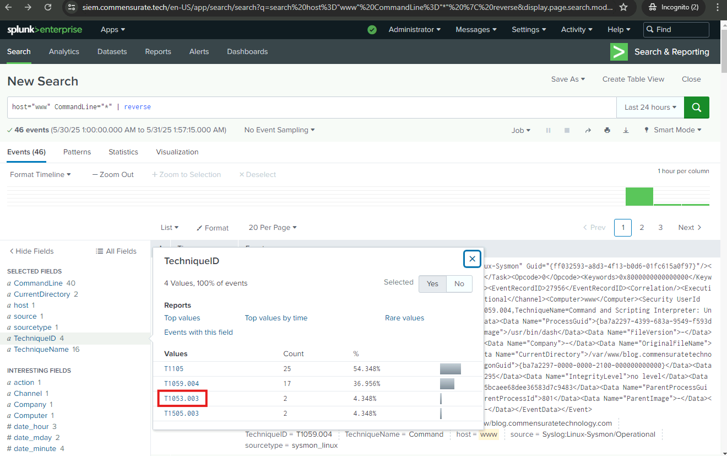Viewport: 727px width, 456px height.
Task: Click the green health status checkmark icon
Action: click(372, 30)
